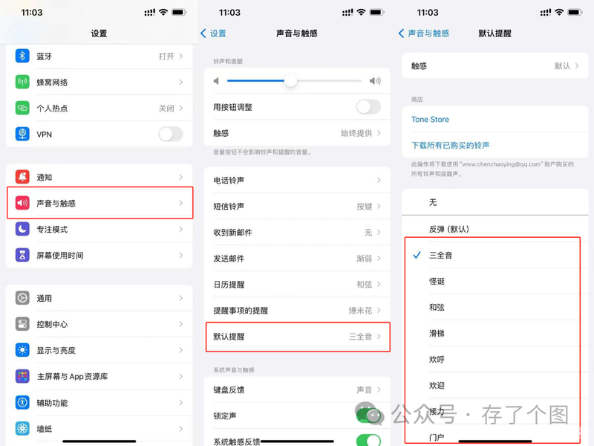Toggle the VPN switch
The height and width of the screenshot is (446, 594).
click(x=171, y=134)
